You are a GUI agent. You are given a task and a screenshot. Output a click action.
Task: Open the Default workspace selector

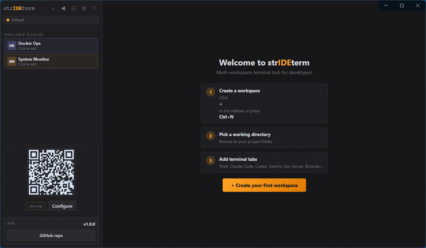[51, 20]
